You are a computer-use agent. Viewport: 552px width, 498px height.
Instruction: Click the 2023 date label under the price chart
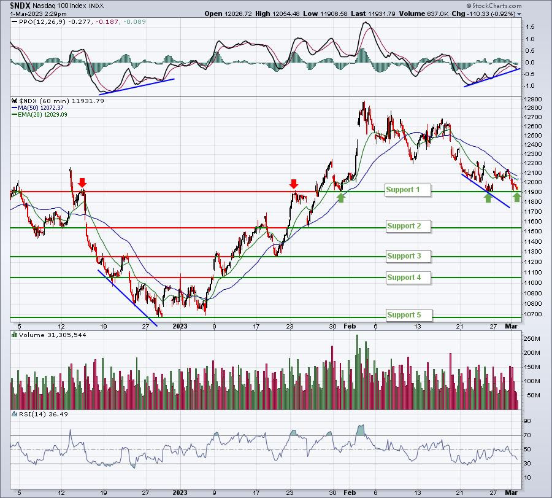coord(180,326)
